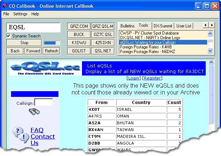Click callsign BX4AN in table
The height and width of the screenshot is (156, 221).
tap(96, 130)
